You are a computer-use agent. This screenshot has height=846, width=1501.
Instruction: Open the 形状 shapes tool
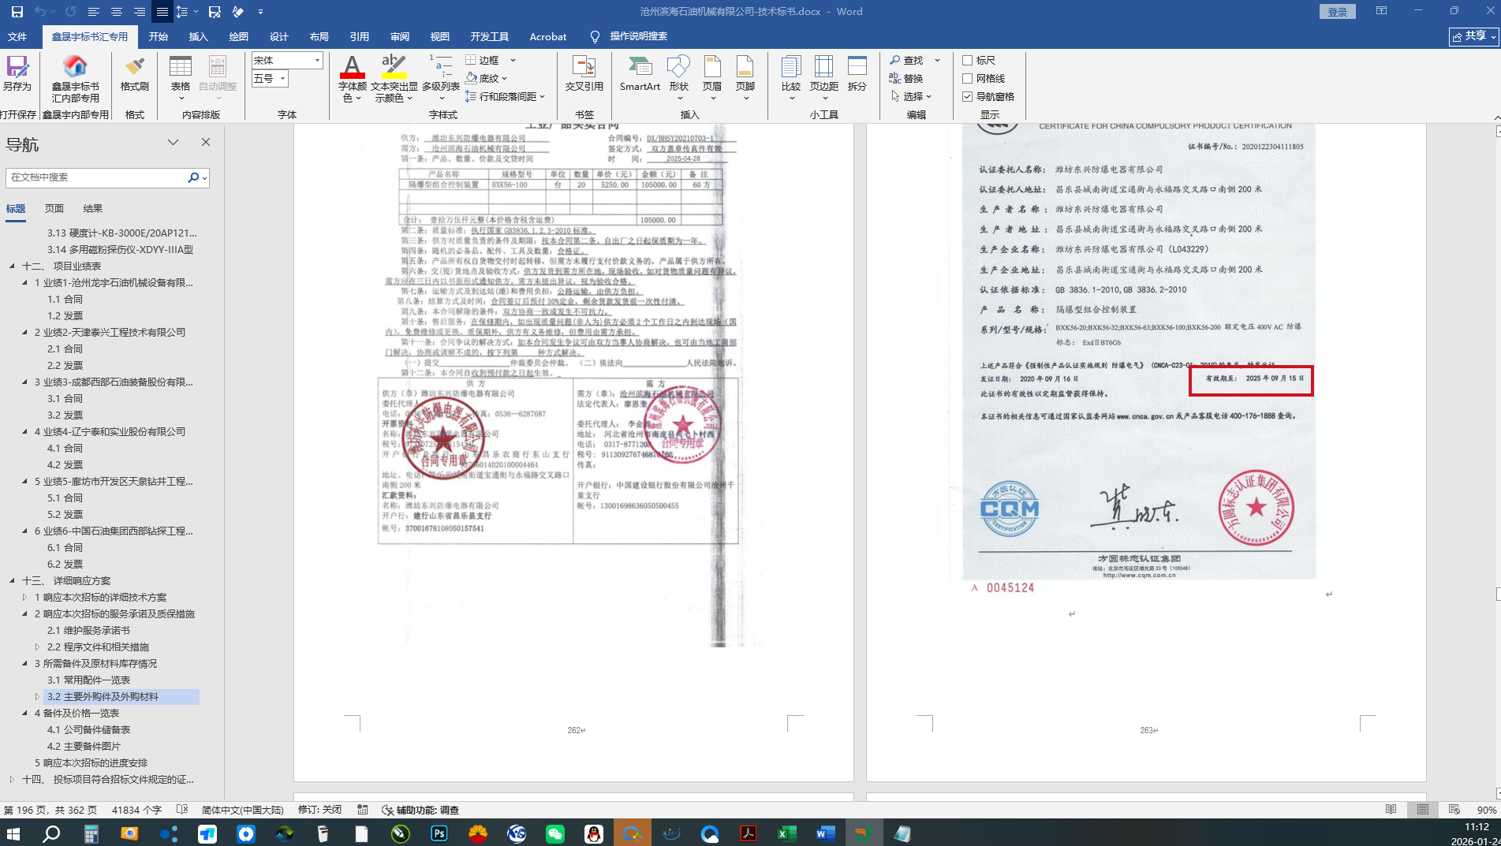click(678, 77)
